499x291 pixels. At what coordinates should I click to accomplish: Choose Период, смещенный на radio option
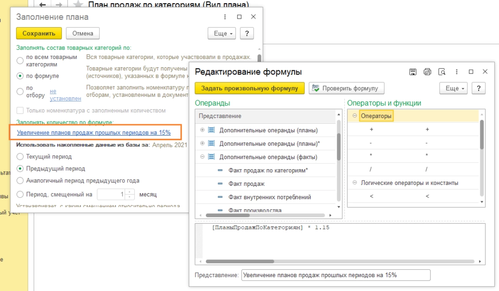20,194
